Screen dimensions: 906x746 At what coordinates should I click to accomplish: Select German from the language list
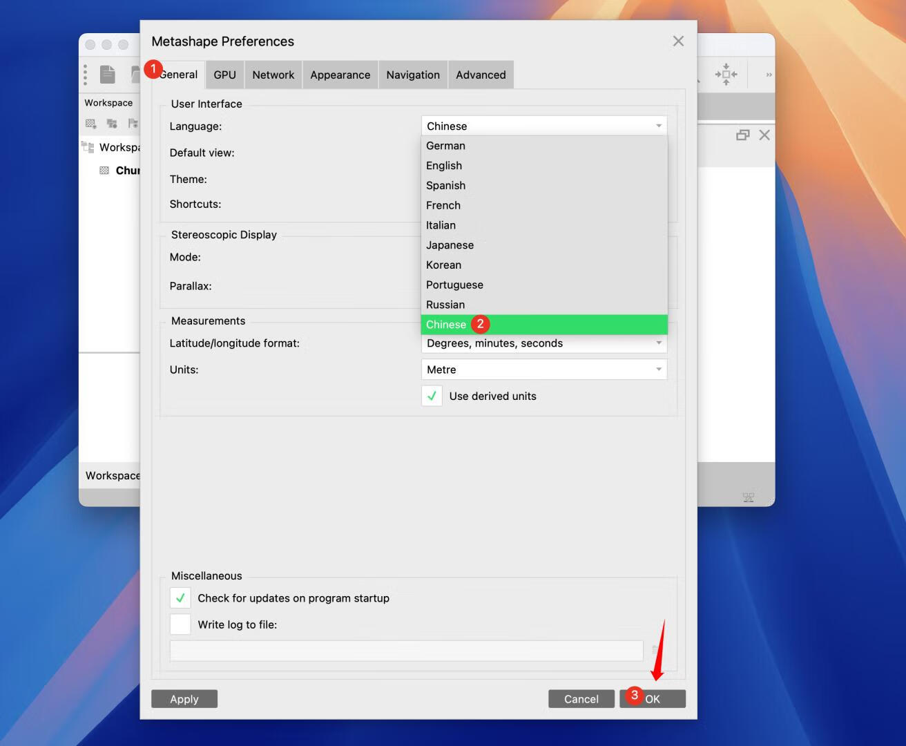tap(544, 146)
